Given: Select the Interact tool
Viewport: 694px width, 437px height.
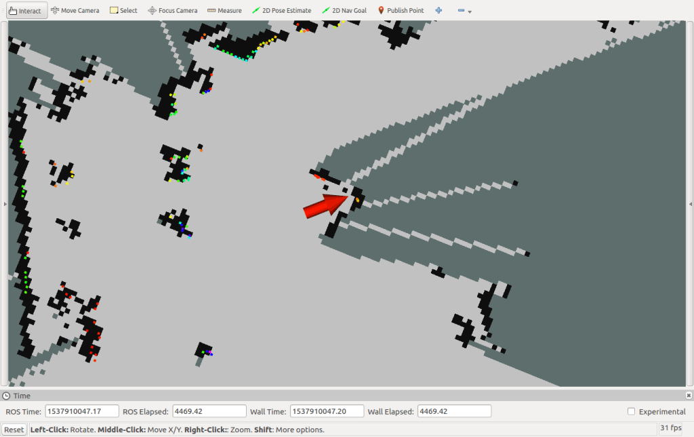Looking at the screenshot, I should click(24, 11).
